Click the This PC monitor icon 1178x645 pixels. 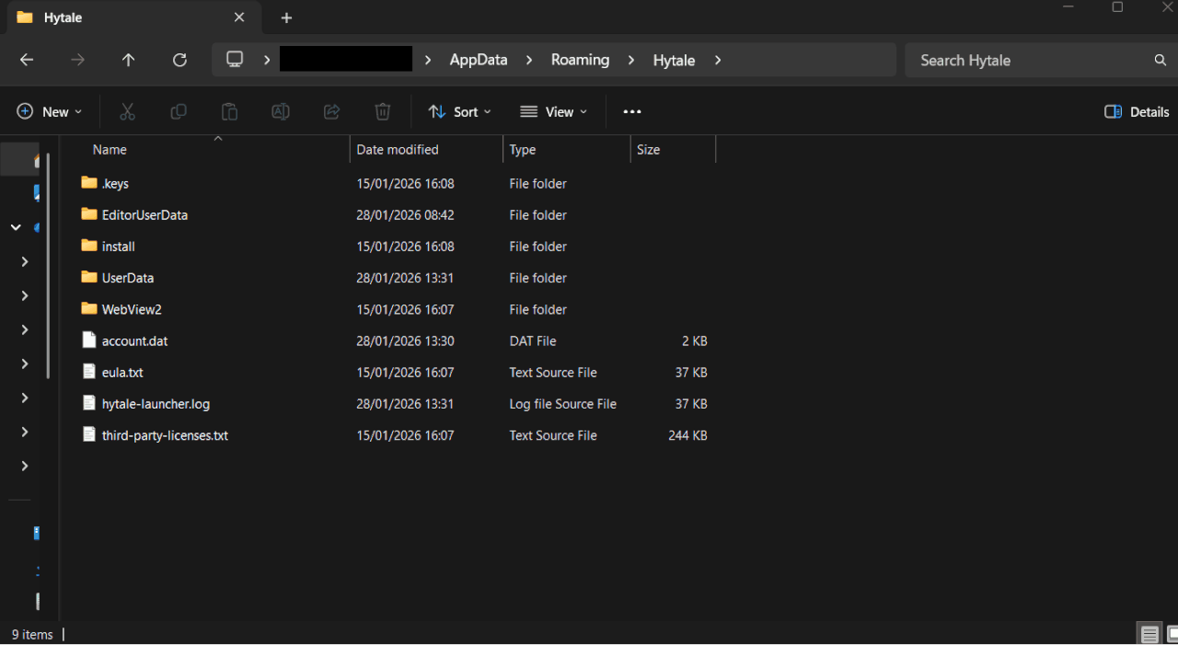pyautogui.click(x=236, y=60)
